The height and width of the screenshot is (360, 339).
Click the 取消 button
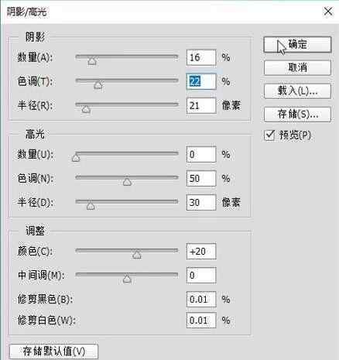click(x=297, y=68)
